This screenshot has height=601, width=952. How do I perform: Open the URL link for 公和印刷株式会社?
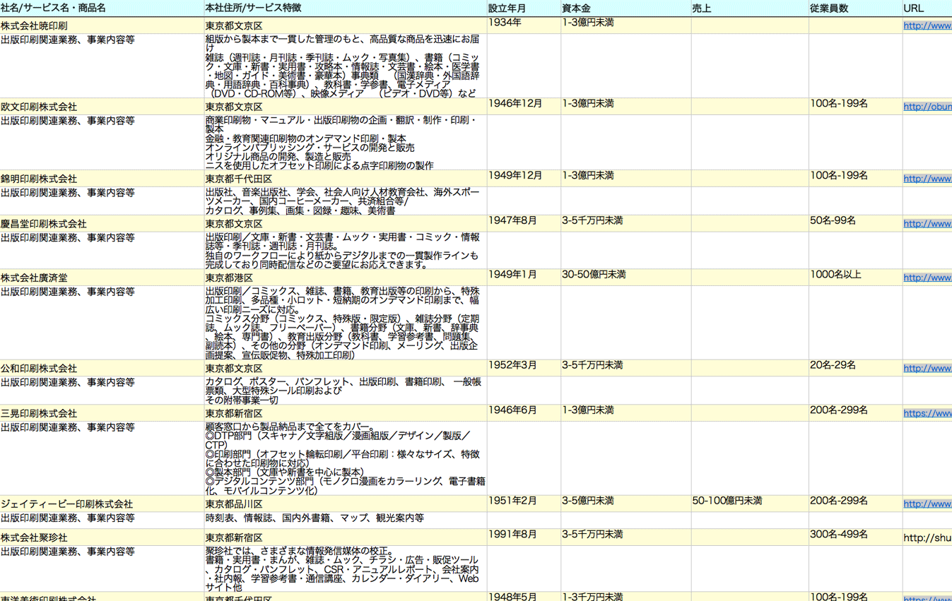click(x=927, y=369)
